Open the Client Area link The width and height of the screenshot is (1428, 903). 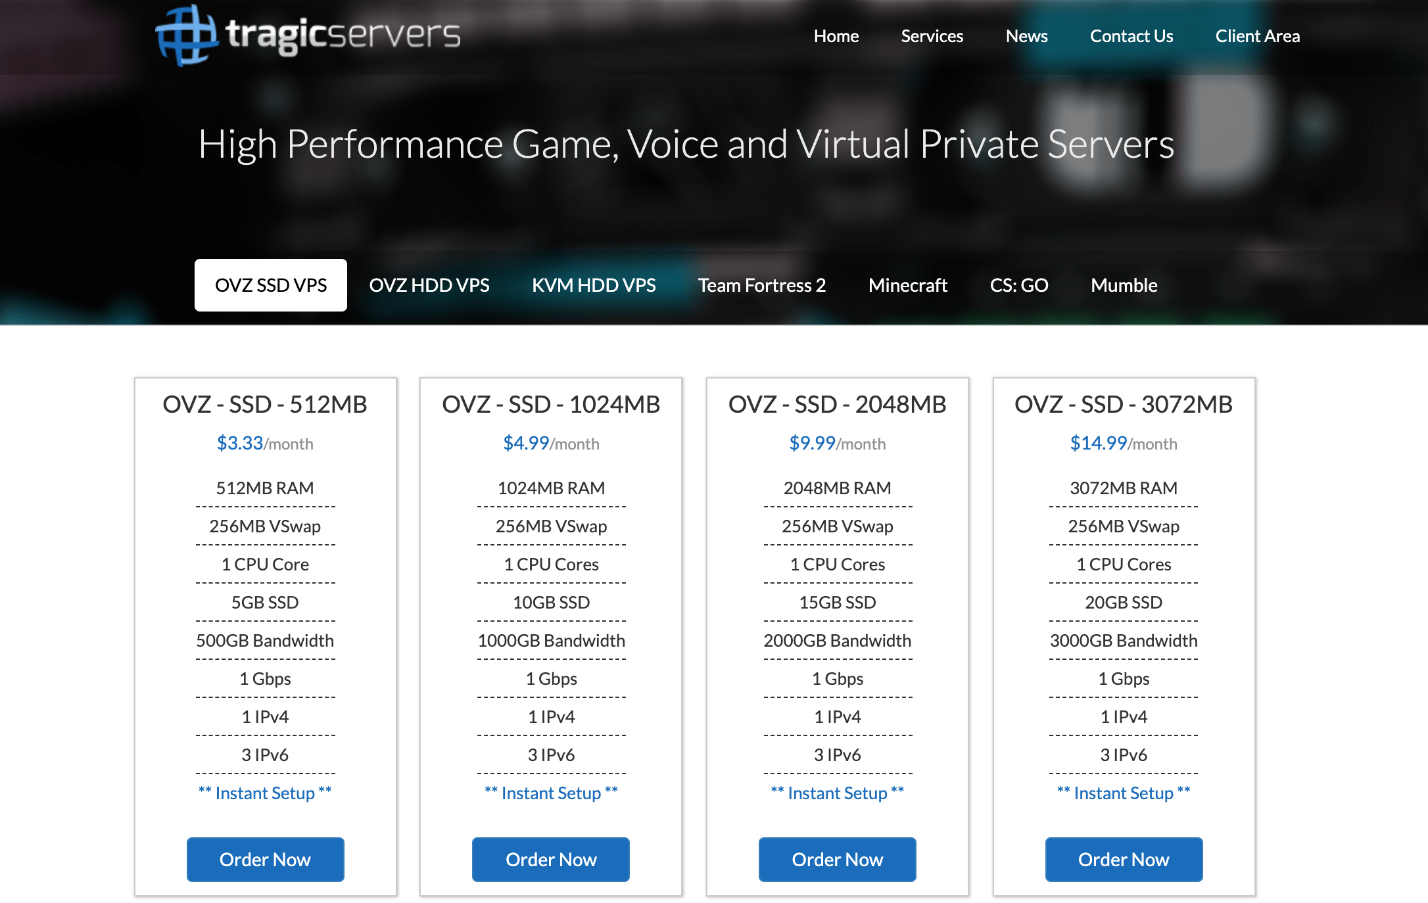tap(1257, 36)
